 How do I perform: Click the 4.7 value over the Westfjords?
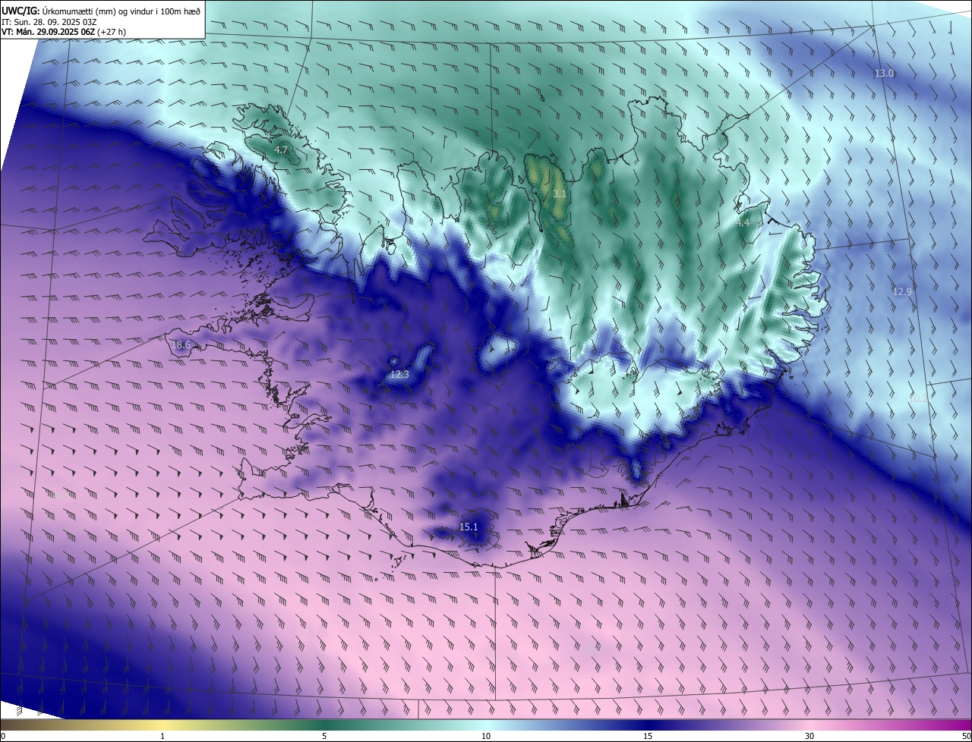[x=281, y=150]
